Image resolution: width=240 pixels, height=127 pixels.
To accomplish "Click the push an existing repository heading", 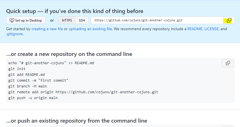I will (77, 121).
